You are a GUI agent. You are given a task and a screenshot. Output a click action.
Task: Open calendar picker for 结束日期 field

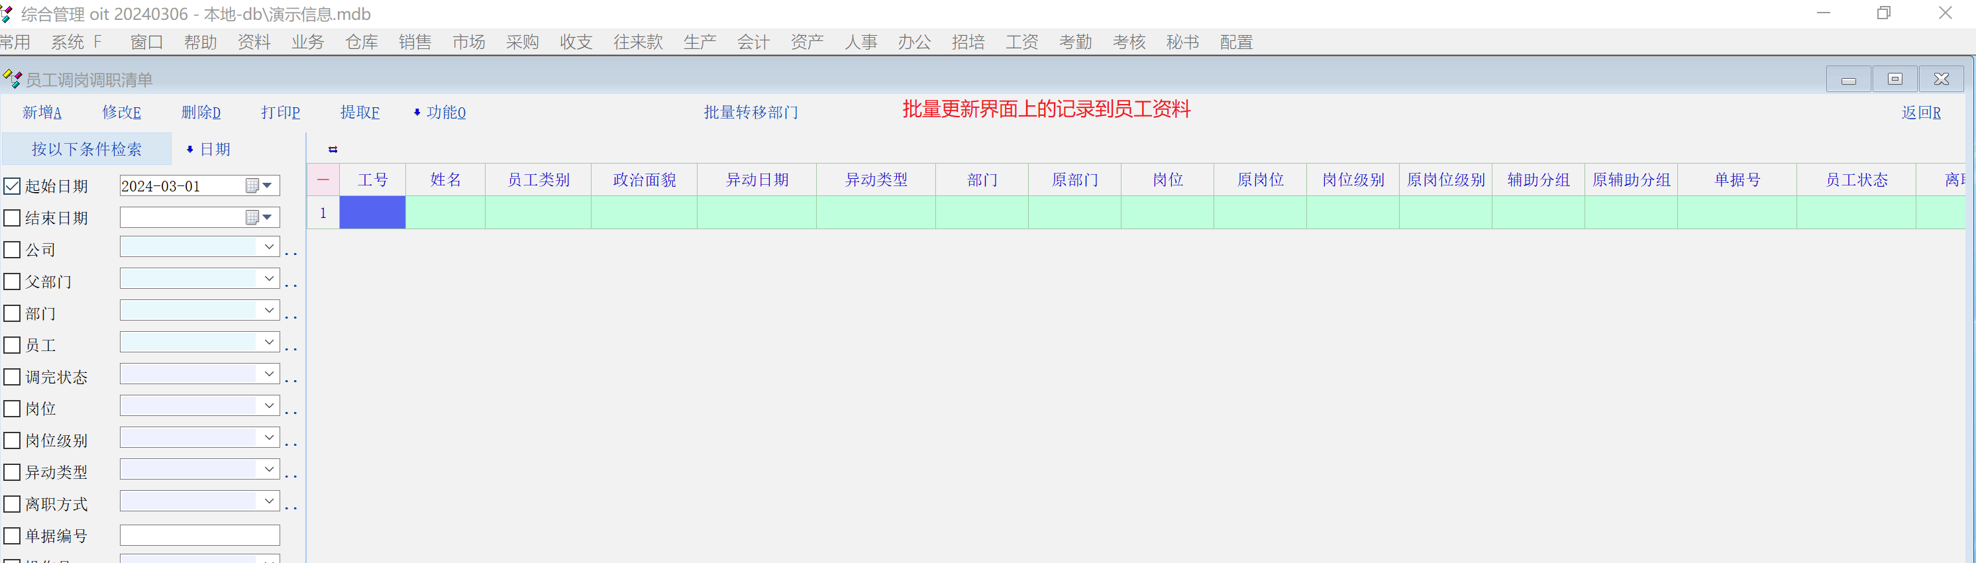pyautogui.click(x=252, y=218)
